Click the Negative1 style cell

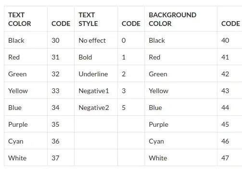pyautogui.click(x=96, y=90)
